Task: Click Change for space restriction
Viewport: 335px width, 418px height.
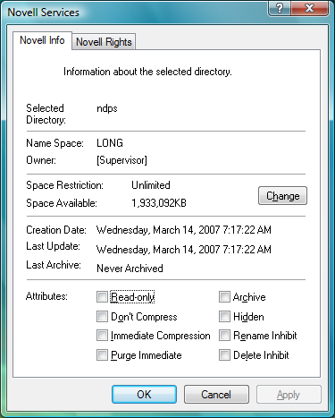Action: click(282, 196)
